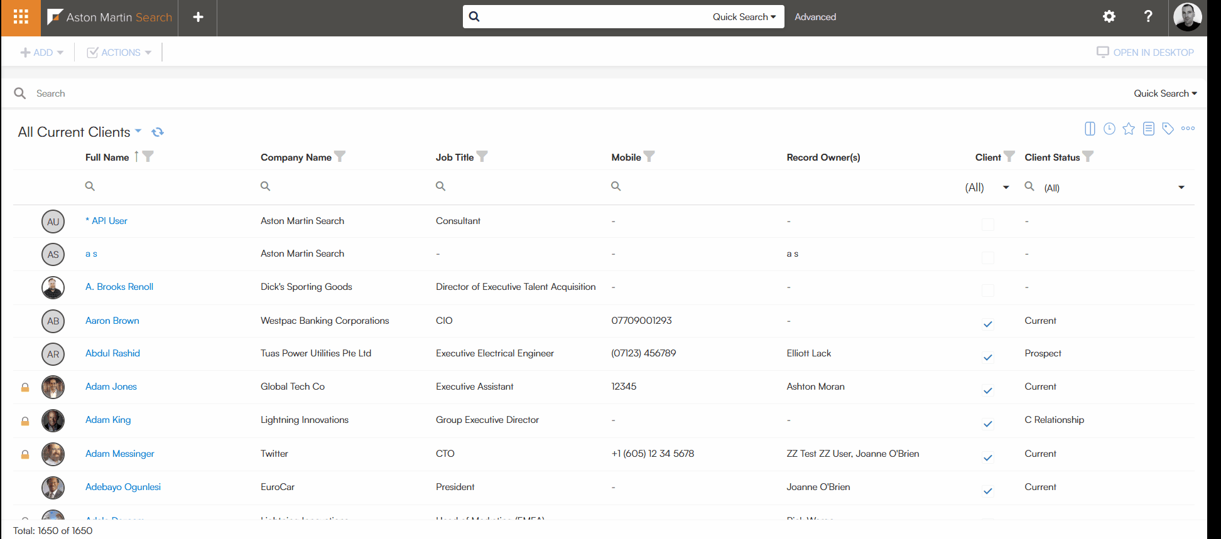
Task: Click the Company Name filter search field
Action: 342,186
